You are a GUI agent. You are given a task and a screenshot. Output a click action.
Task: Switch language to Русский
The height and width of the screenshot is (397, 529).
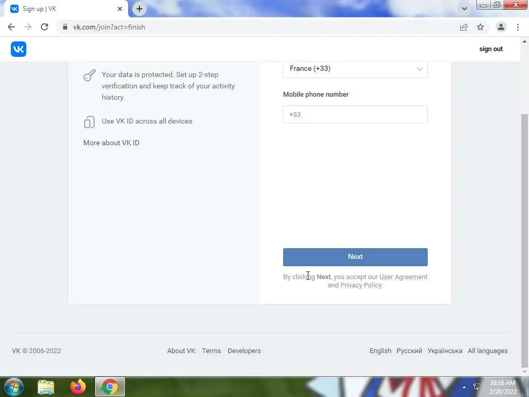409,351
